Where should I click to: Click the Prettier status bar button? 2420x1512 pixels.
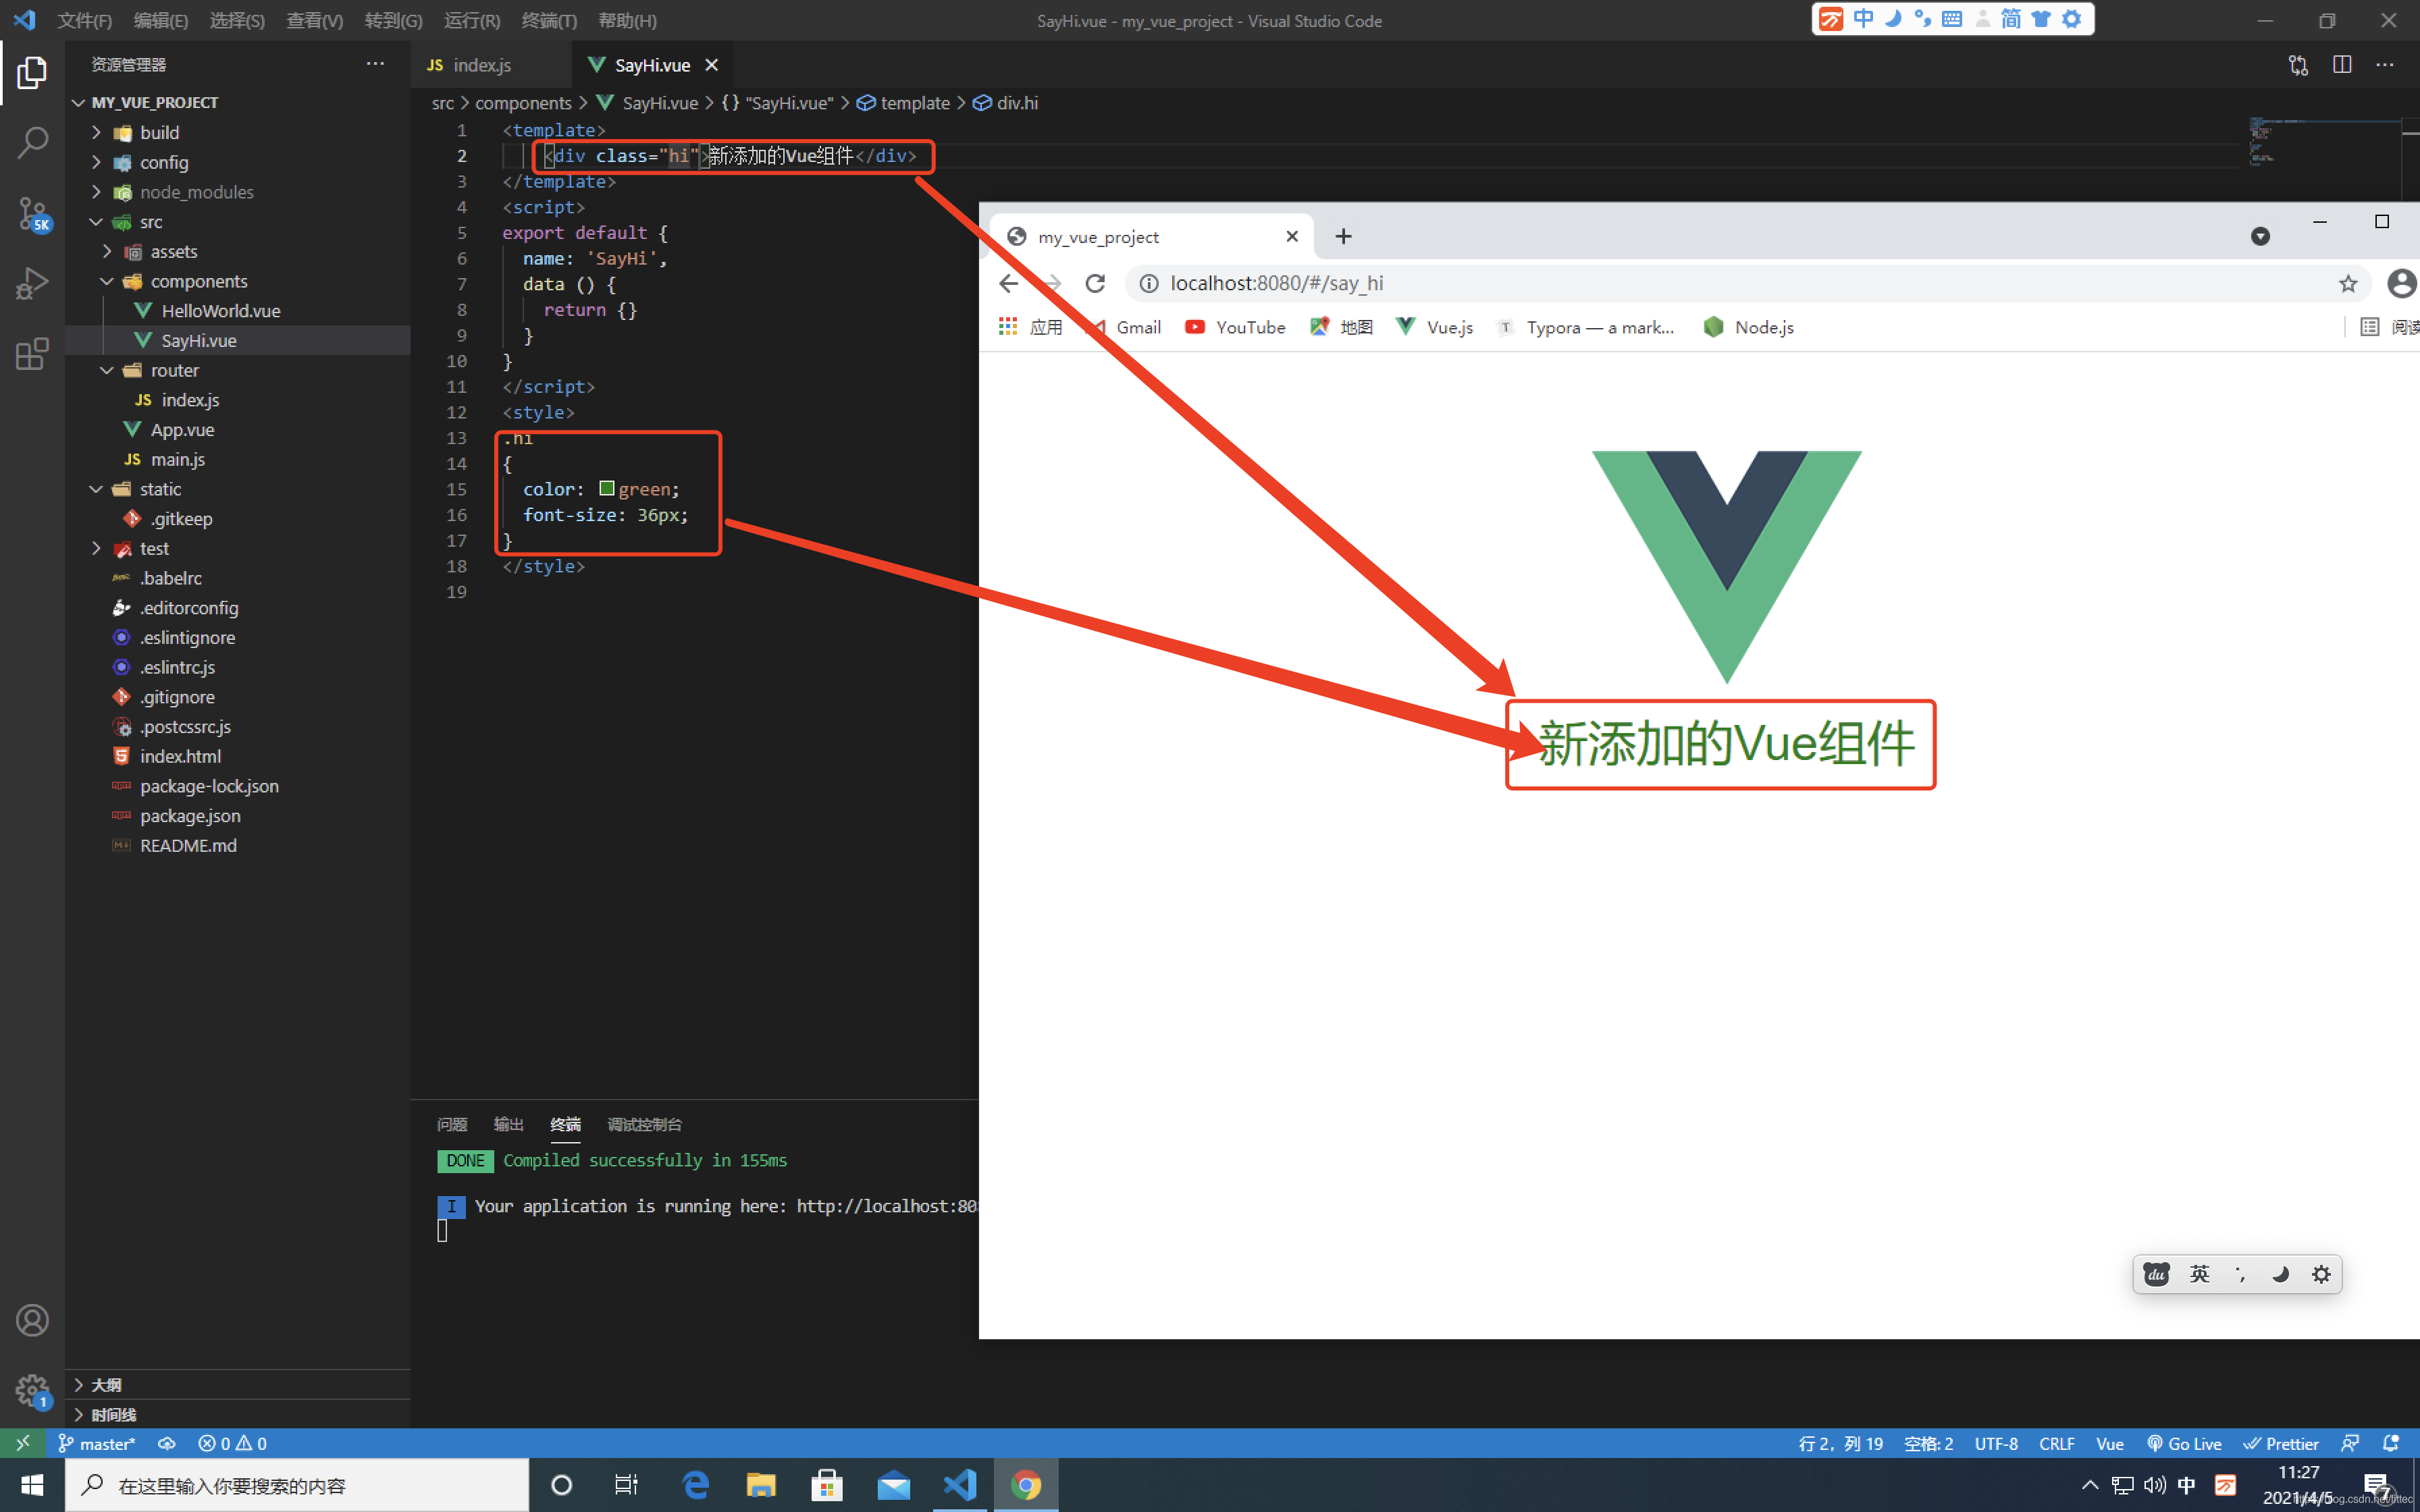[x=2280, y=1443]
